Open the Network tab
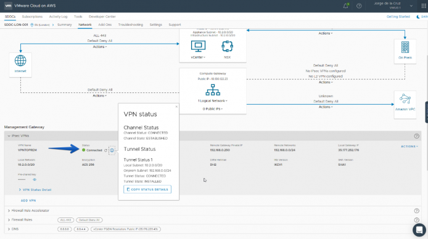Image resolution: width=428 pixels, height=239 pixels. point(85,25)
